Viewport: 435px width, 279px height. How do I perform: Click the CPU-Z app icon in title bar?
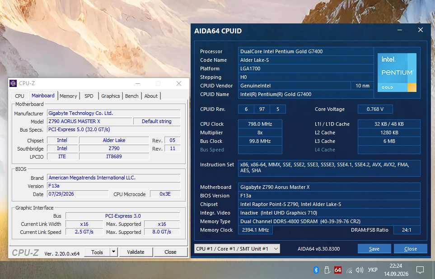(13, 83)
